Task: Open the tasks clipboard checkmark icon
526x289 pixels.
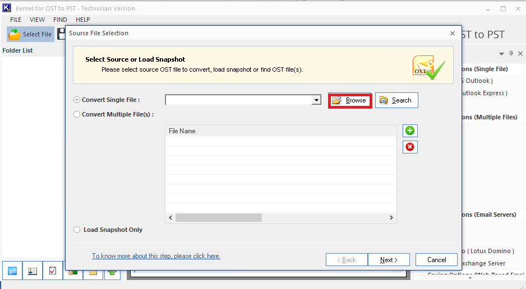Action: (x=53, y=271)
